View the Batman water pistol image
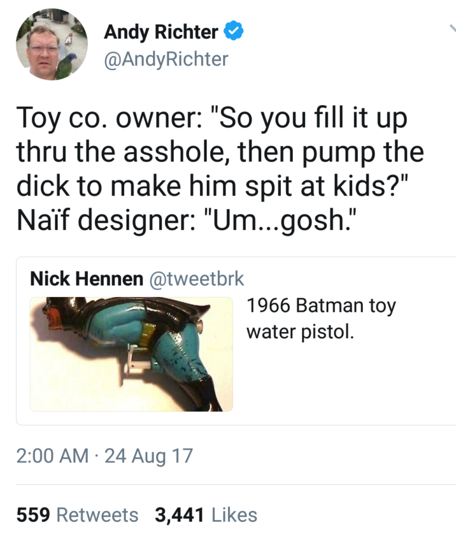Image resolution: width=456 pixels, height=543 pixels. [131, 354]
